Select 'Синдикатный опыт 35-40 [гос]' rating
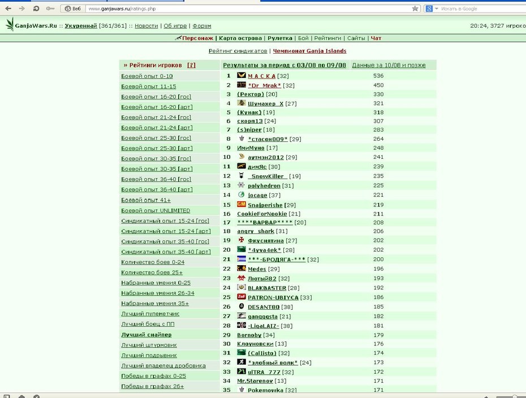526x398 pixels. pos(165,241)
